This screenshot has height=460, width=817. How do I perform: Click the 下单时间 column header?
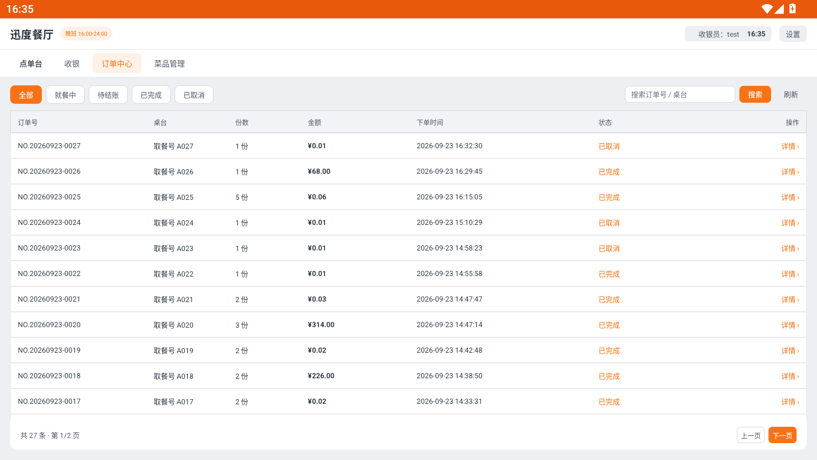430,123
